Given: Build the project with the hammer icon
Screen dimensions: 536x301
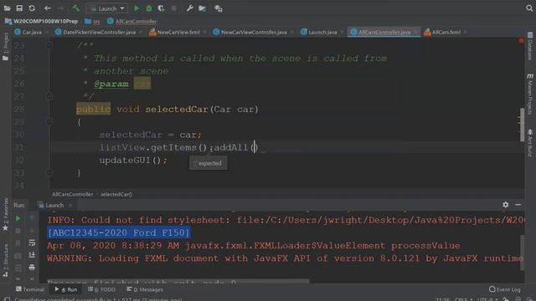Looking at the screenshot, I should click(75, 8).
